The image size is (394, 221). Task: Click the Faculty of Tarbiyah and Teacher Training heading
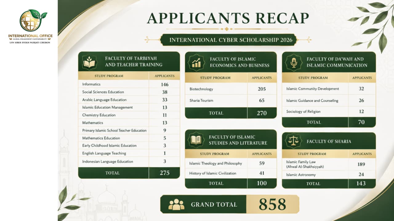(134, 61)
